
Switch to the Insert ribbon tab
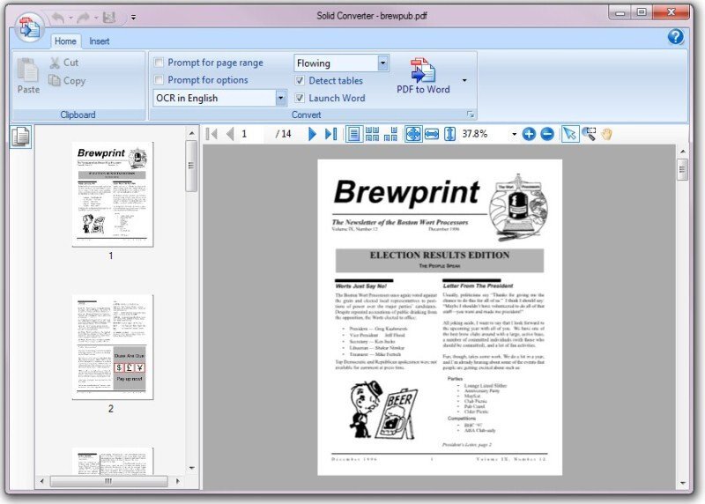pyautogui.click(x=99, y=41)
